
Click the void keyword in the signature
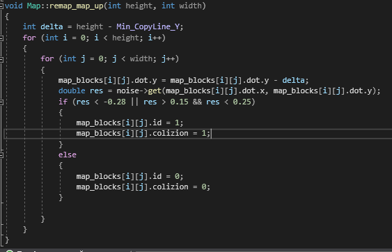point(13,6)
